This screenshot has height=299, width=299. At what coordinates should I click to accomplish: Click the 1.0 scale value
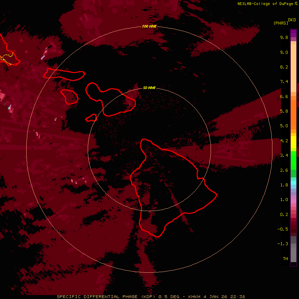pyautogui.click(x=284, y=200)
